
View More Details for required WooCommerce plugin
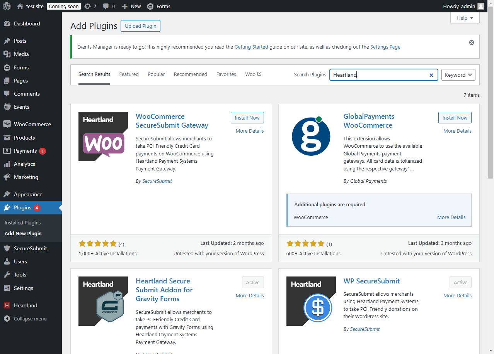451,217
